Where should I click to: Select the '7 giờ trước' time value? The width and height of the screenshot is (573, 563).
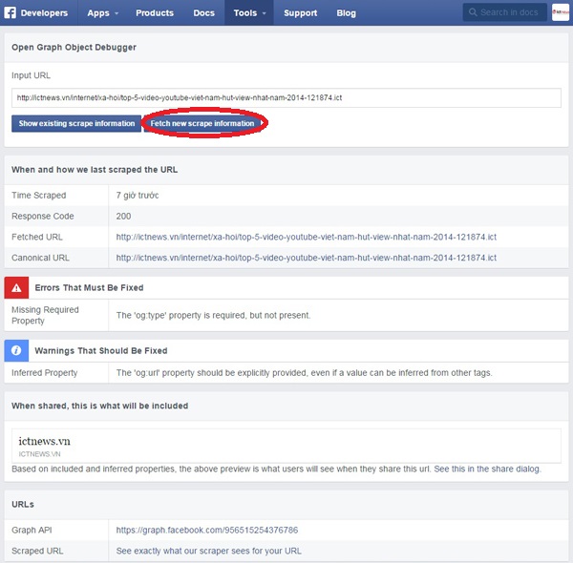coord(138,196)
